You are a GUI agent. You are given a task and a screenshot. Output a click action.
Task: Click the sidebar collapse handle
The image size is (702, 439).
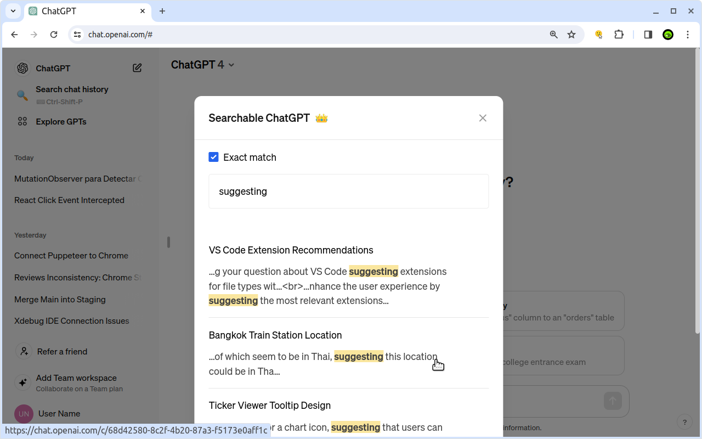(x=168, y=242)
